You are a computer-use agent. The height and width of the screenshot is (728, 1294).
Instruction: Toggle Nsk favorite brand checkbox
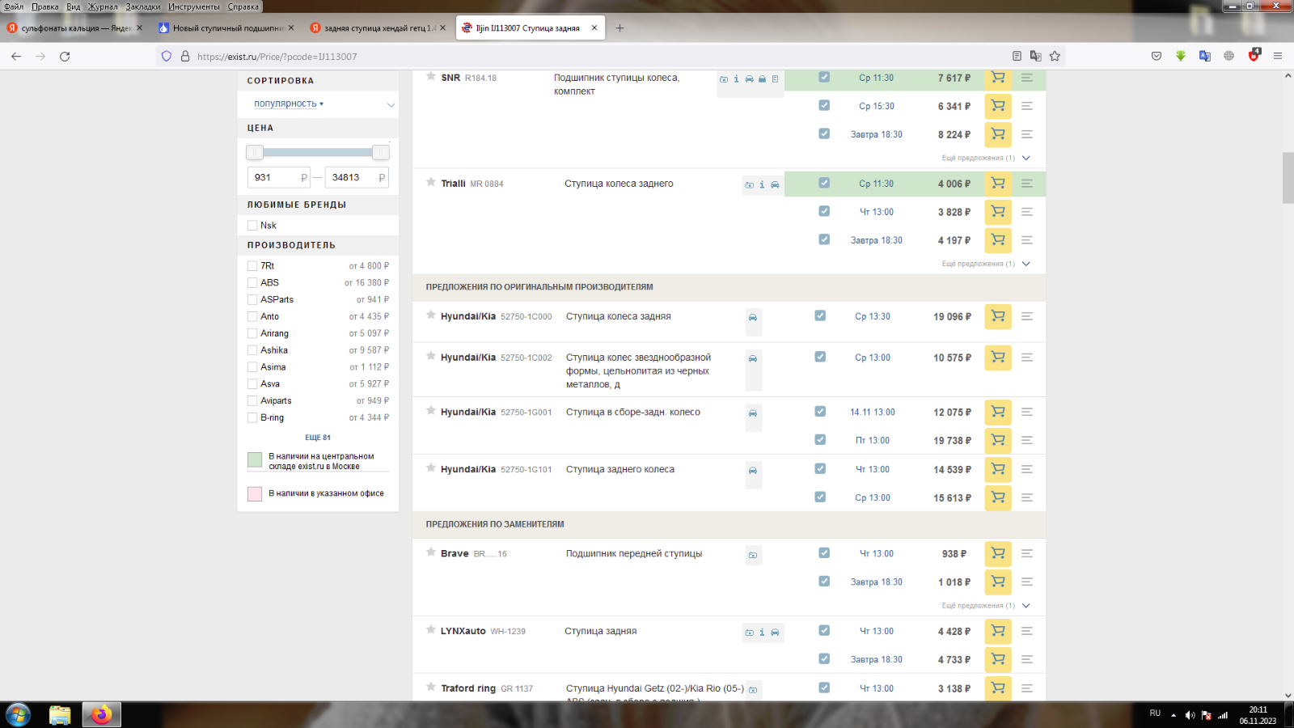point(252,226)
